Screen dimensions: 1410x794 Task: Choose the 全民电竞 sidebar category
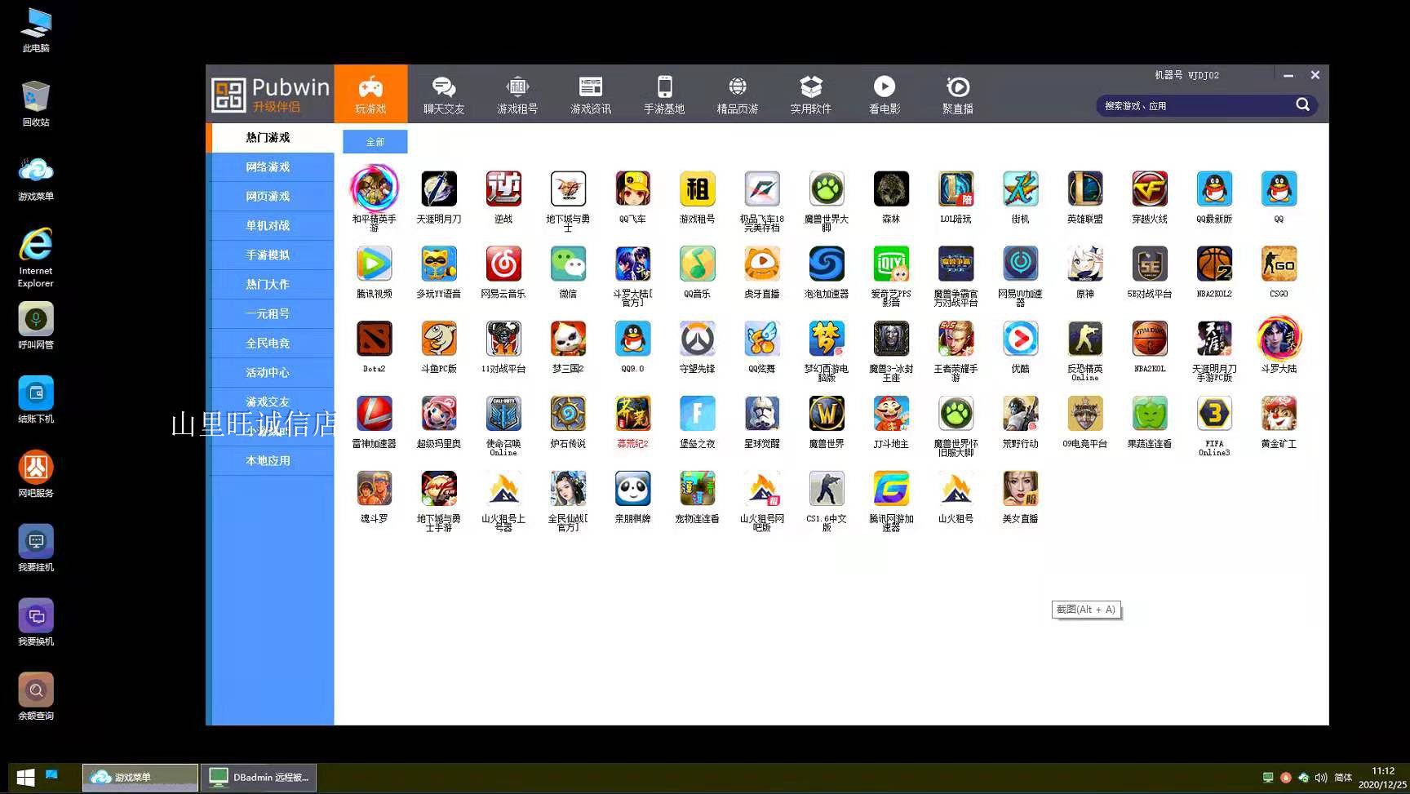point(270,344)
